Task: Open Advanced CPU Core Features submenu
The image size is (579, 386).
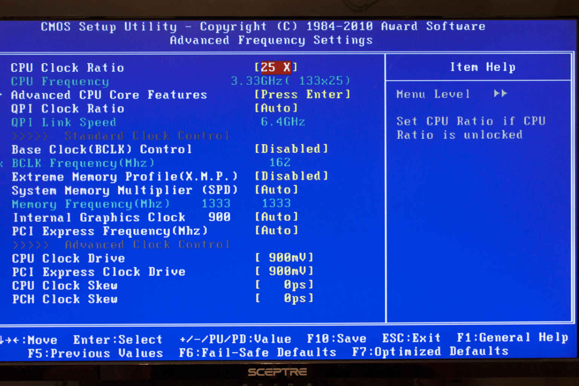Action: tap(109, 95)
